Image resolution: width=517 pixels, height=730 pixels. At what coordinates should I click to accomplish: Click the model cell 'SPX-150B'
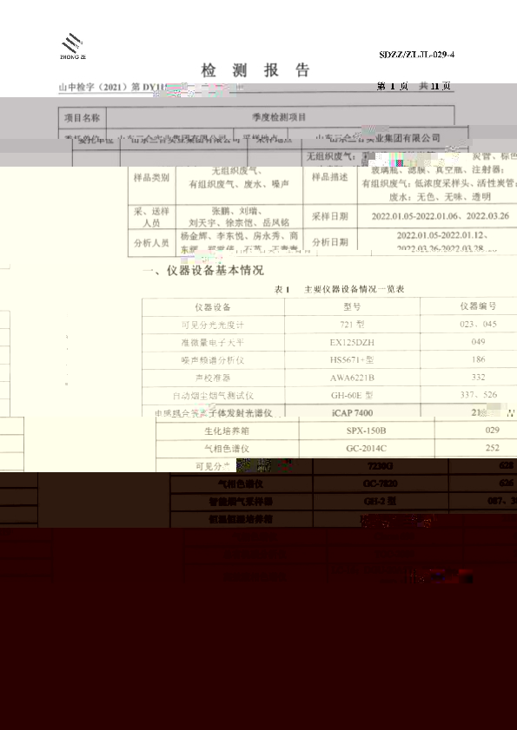[x=367, y=431]
